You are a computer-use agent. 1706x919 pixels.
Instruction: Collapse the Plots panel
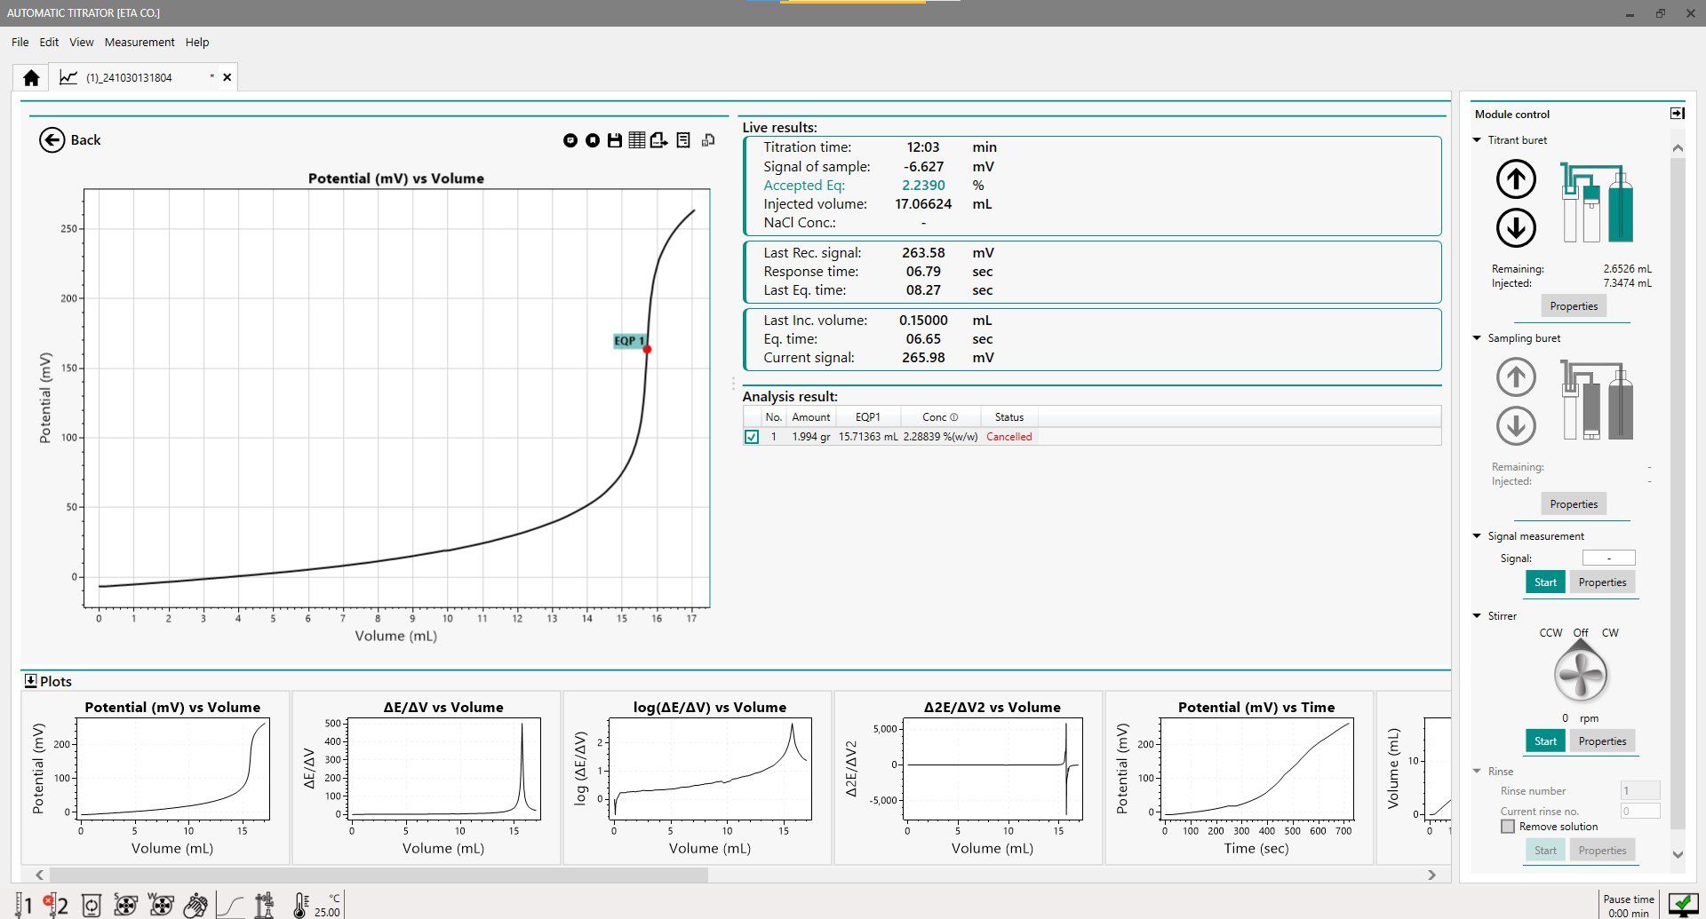pyautogui.click(x=30, y=681)
